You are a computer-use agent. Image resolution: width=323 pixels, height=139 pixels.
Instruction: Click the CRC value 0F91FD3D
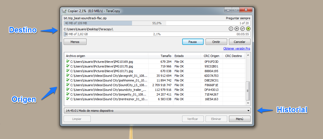[x=212, y=61]
